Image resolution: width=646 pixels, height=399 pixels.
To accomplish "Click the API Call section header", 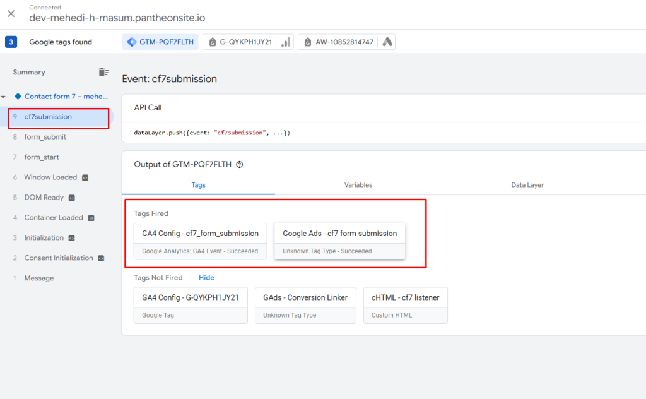I will [x=148, y=108].
